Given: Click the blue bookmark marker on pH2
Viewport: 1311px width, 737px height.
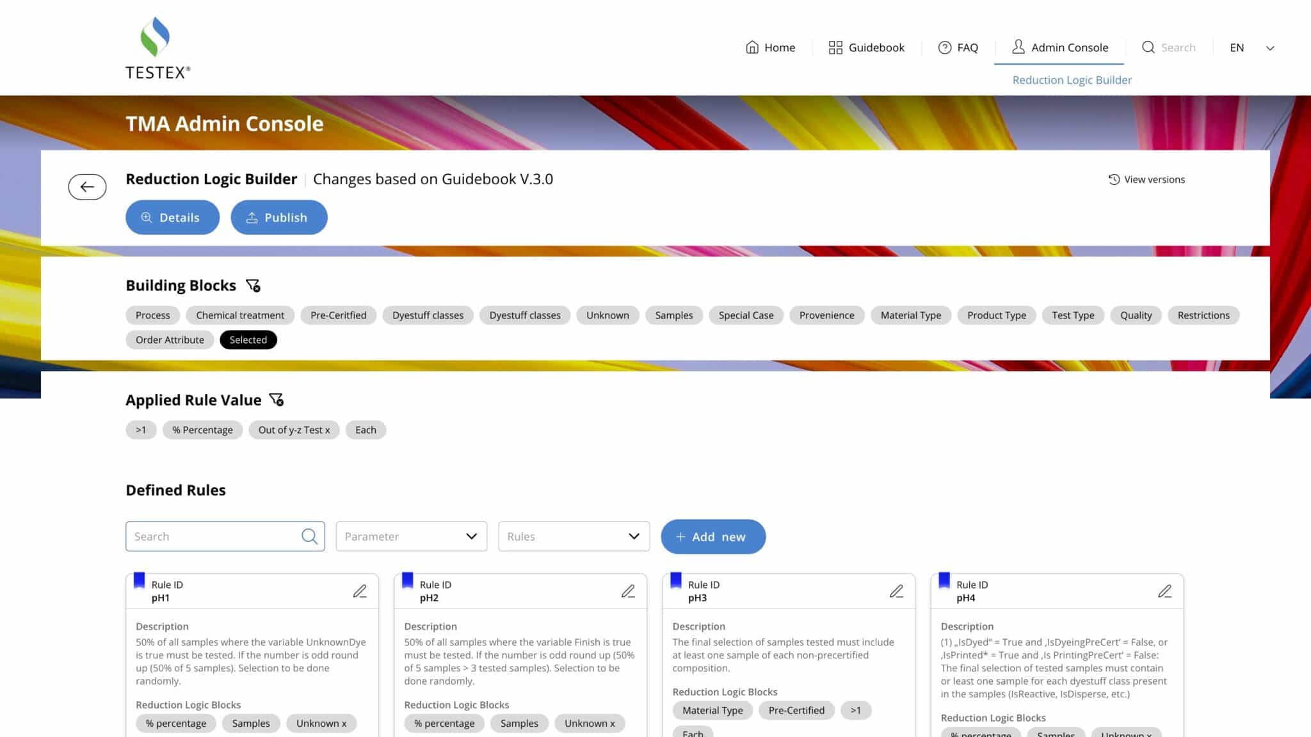Looking at the screenshot, I should (x=407, y=580).
